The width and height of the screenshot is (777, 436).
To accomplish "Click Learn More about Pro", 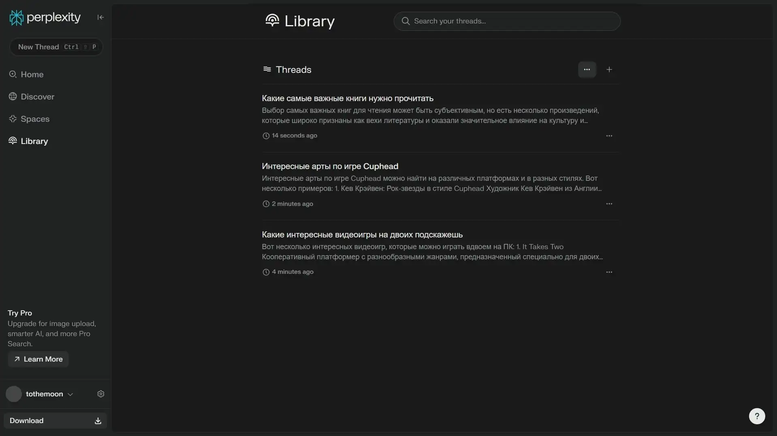I will coord(38,359).
